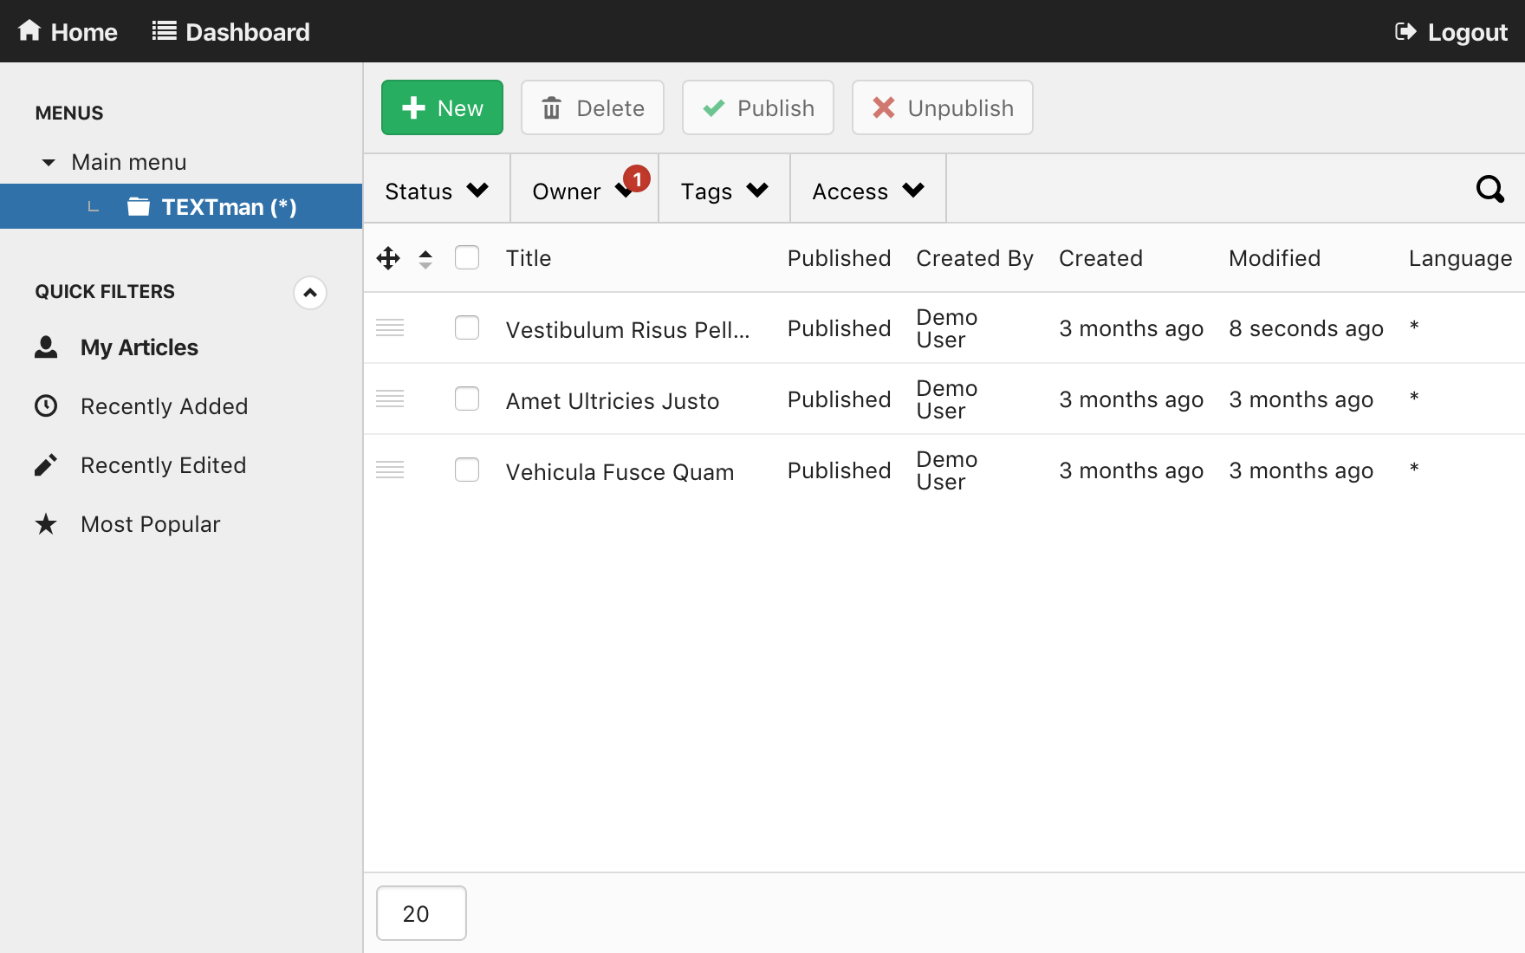Click the search magnifier icon
Image resolution: width=1525 pixels, height=953 pixels.
click(1489, 189)
